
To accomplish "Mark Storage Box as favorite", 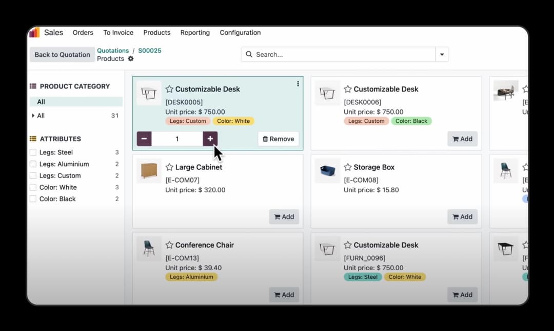I will [348, 167].
